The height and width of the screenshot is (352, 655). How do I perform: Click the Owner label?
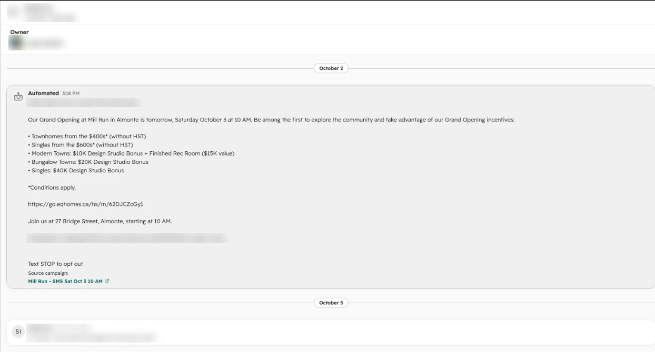click(x=19, y=32)
